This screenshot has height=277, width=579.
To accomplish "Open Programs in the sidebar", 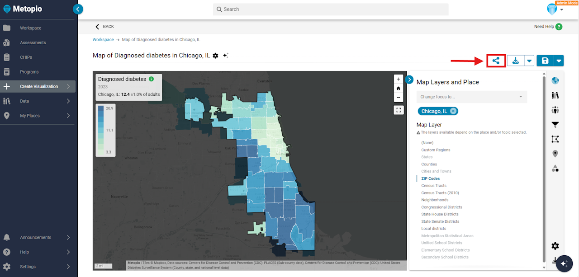I will pos(29,72).
